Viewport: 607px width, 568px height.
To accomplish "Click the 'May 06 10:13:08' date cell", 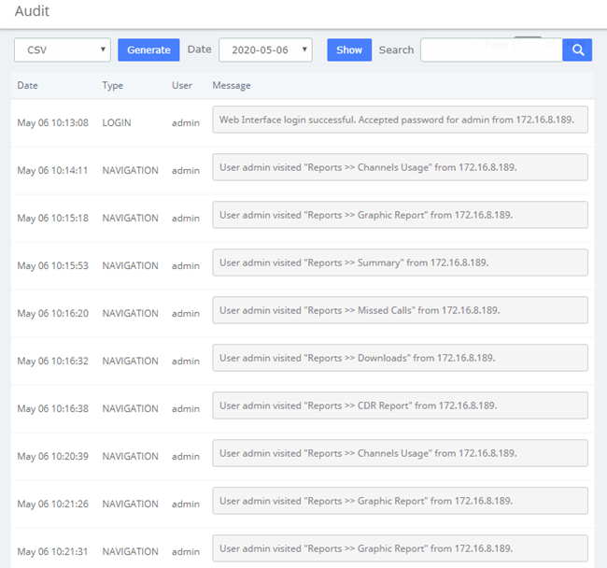I will (52, 122).
